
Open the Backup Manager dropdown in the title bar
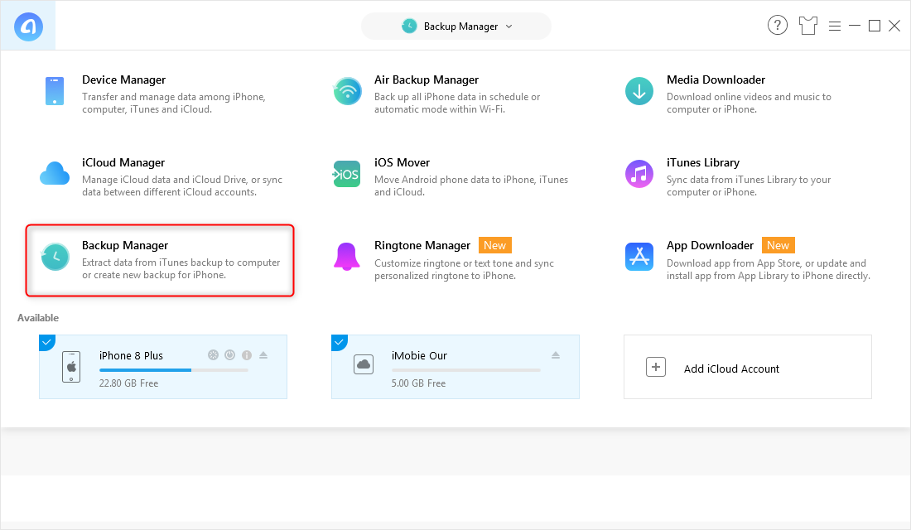click(x=456, y=26)
